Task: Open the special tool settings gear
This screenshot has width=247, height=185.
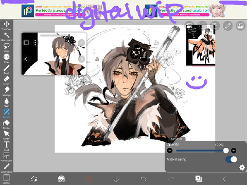Action: pyautogui.click(x=242, y=168)
